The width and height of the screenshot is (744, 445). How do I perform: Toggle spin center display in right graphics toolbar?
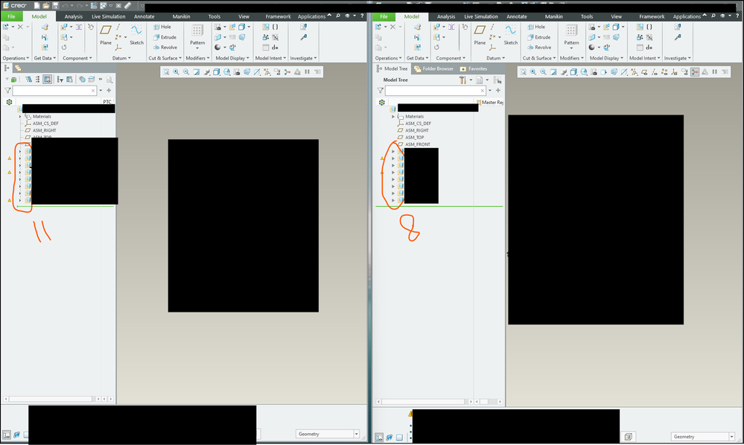click(x=695, y=72)
